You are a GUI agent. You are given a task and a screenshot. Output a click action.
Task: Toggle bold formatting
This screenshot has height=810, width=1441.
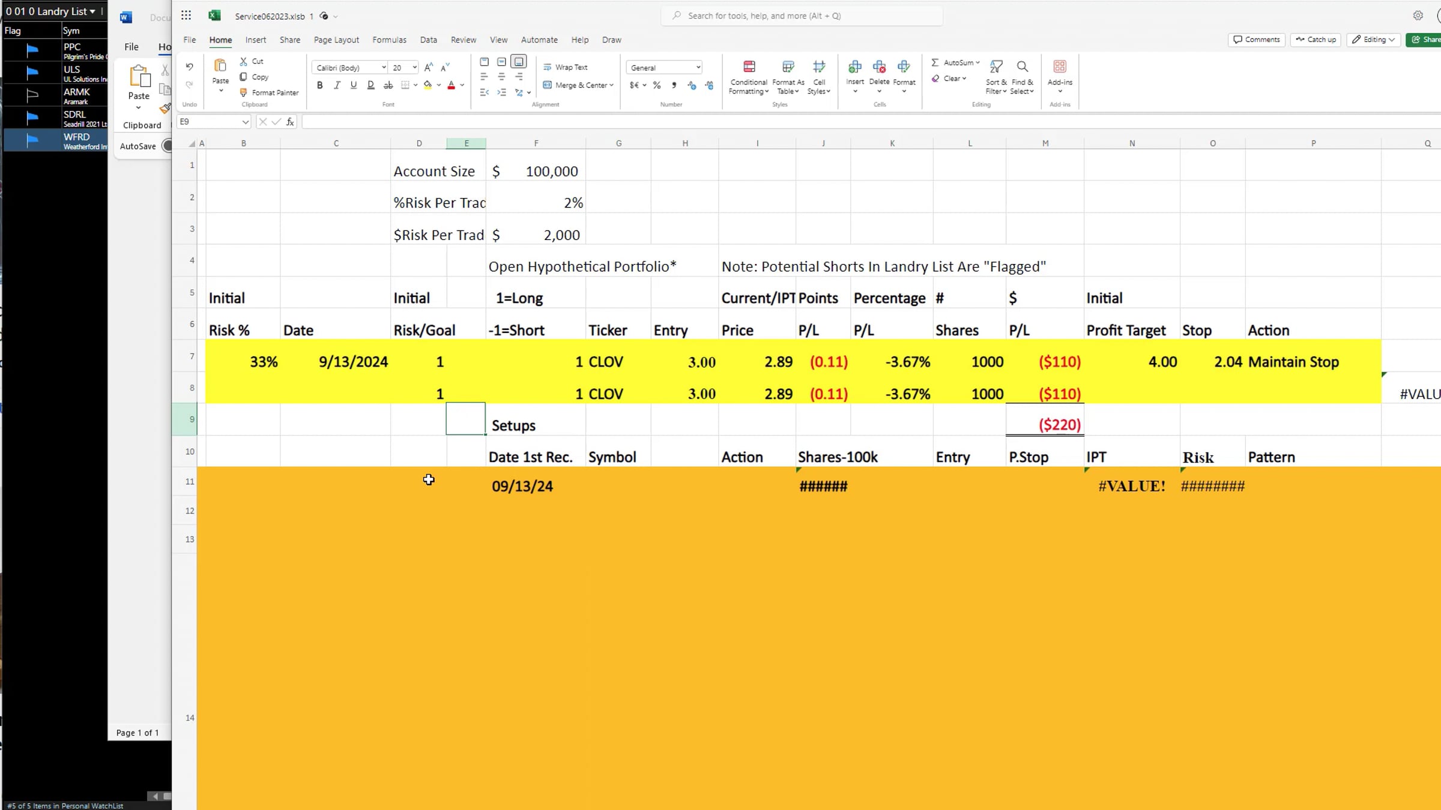point(319,85)
